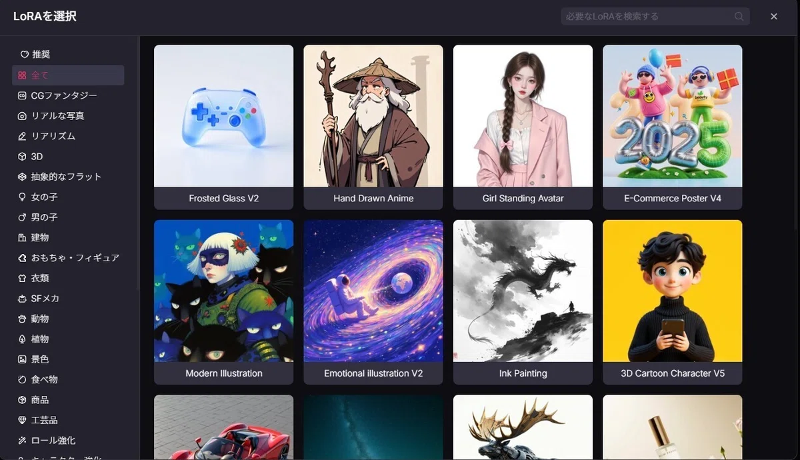The height and width of the screenshot is (460, 800).
Task: Click the robot icon beside SFメカ
Action: click(23, 299)
